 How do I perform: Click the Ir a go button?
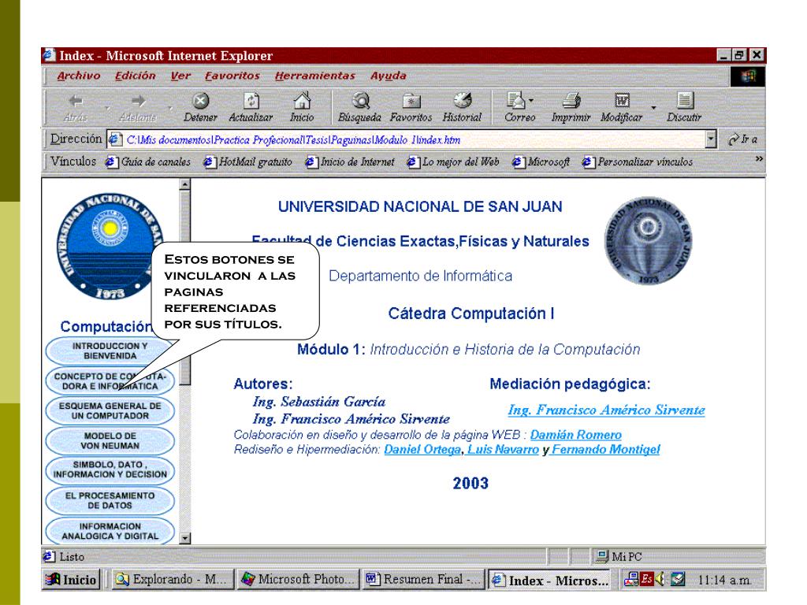(742, 139)
